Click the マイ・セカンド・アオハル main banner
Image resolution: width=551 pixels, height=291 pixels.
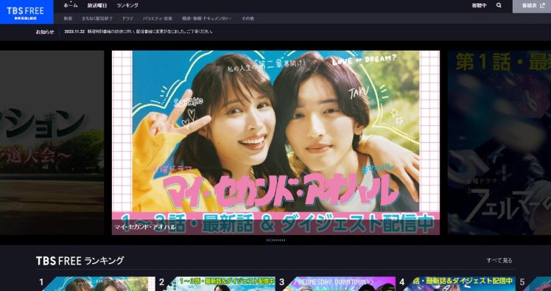275,143
